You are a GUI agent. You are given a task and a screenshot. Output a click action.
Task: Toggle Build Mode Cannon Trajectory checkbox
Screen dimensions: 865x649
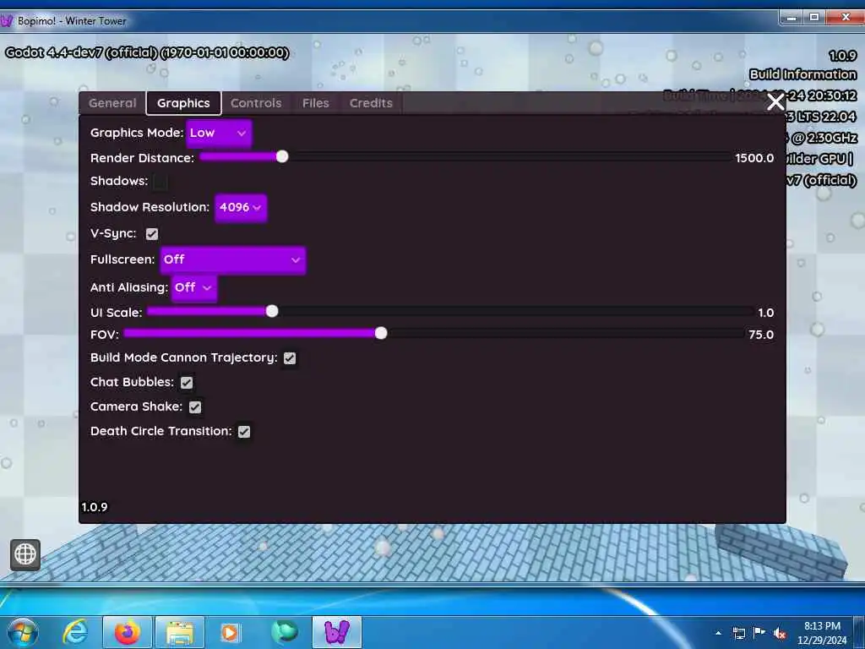pyautogui.click(x=290, y=358)
